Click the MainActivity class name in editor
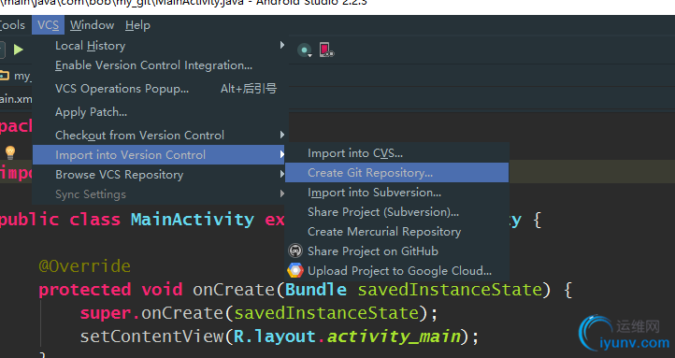Viewport: 675px width, 358px height. [193, 220]
